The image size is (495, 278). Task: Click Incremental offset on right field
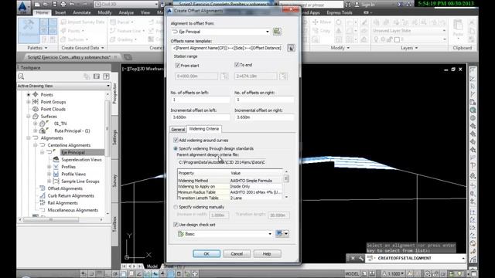[265, 117]
